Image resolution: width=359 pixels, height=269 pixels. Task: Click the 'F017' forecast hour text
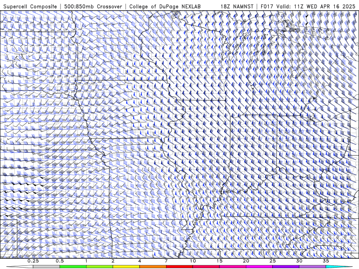(x=267, y=6)
